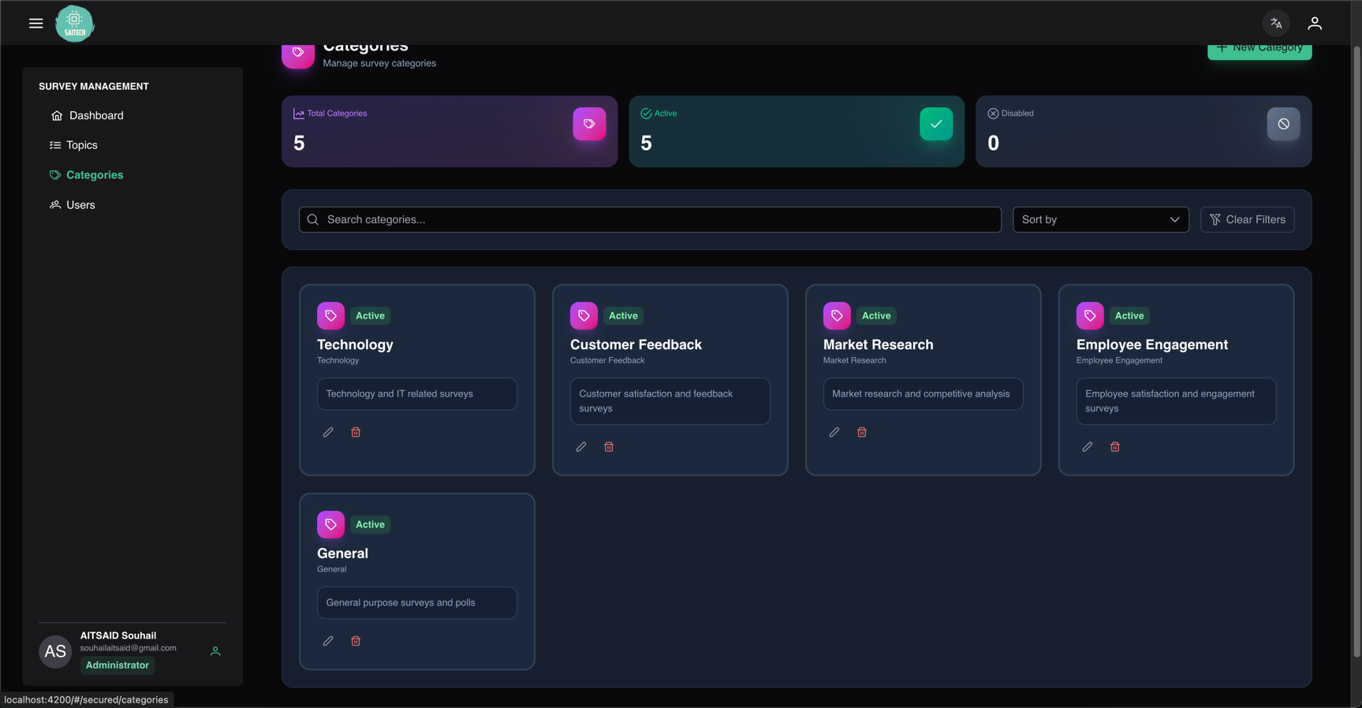Screen dimensions: 1362x708
Task: Click 'Technology and IT related surveys' description
Action: (399, 394)
